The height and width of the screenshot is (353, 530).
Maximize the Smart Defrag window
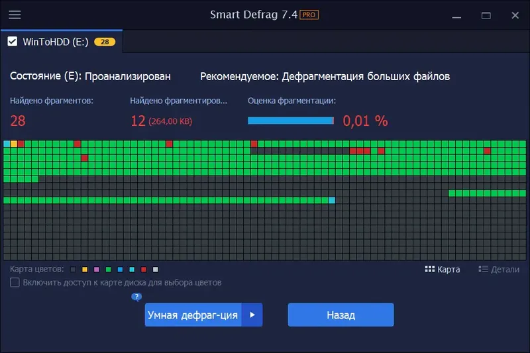(x=486, y=15)
